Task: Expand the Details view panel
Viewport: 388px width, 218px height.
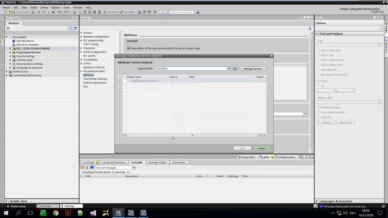Action: coord(7,201)
